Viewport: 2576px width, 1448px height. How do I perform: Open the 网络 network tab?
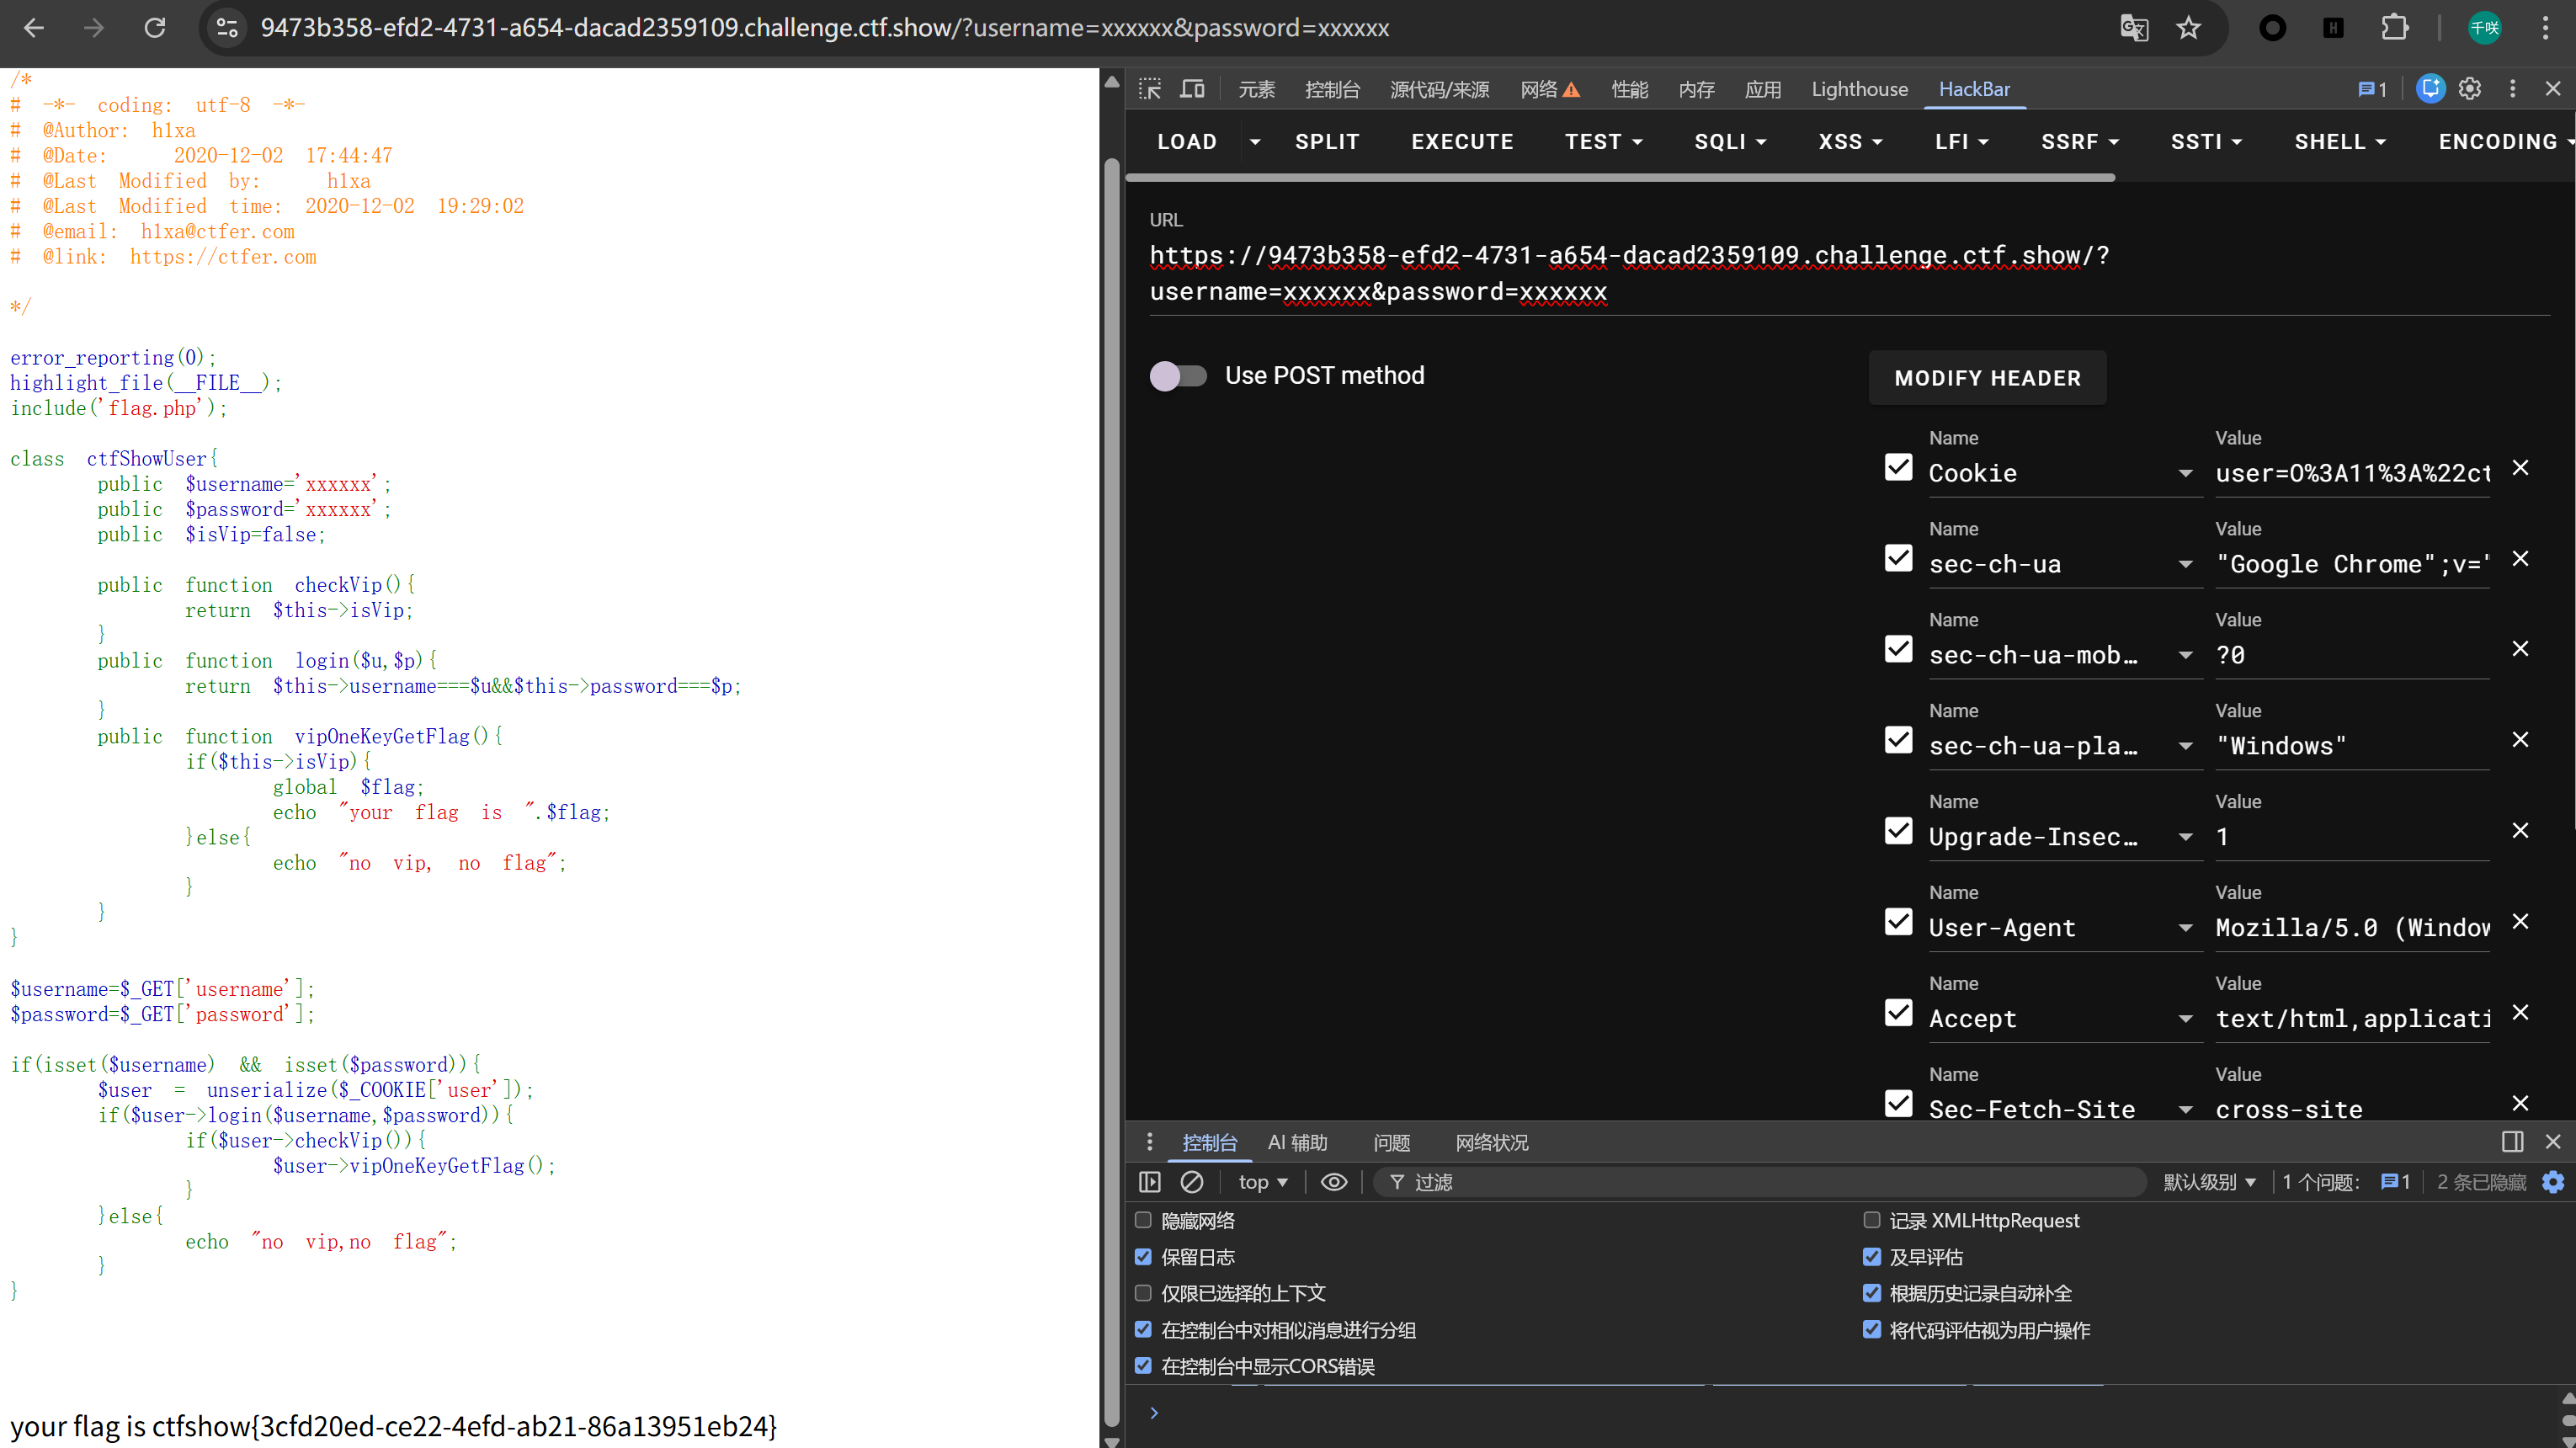[1539, 89]
